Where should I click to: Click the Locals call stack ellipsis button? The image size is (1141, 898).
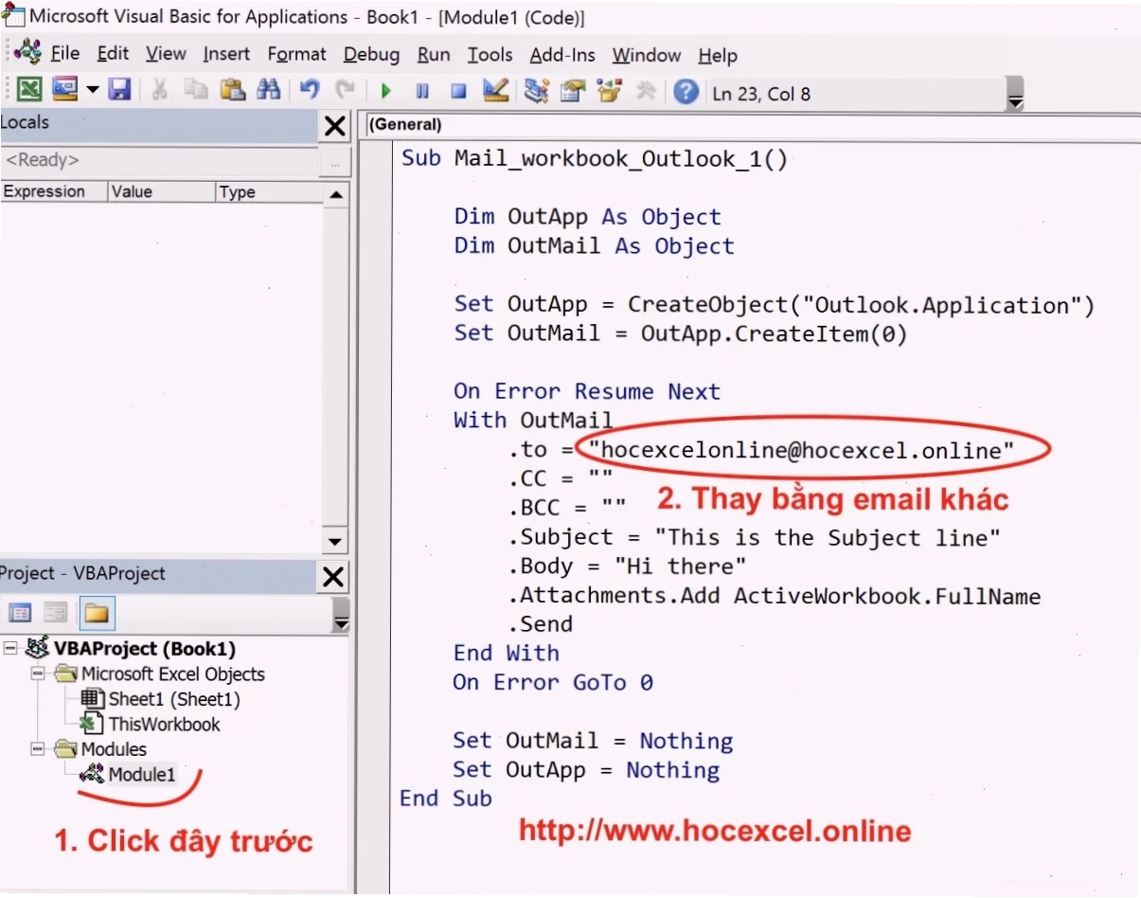click(x=333, y=162)
